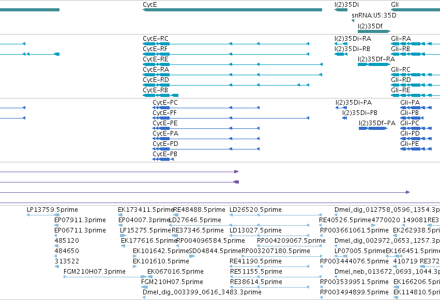
Task: Select the Gli-PB protein label
Action: pos(409,113)
